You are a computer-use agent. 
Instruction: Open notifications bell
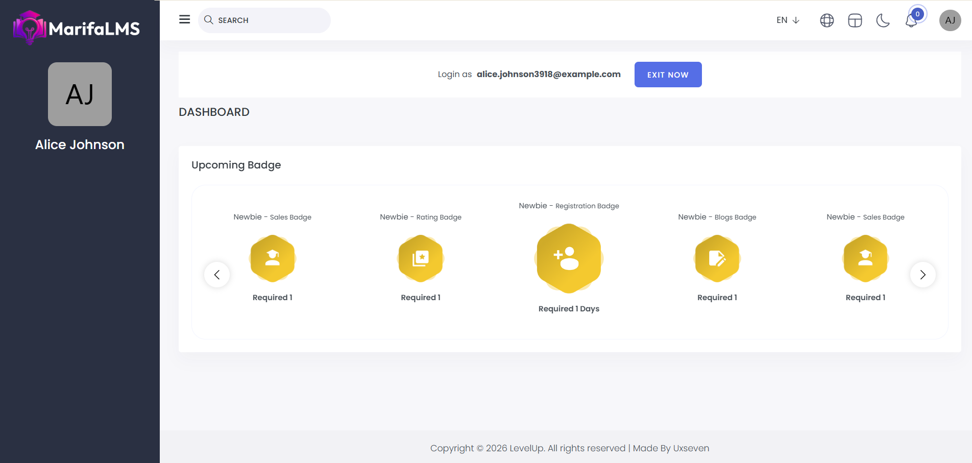(x=911, y=21)
